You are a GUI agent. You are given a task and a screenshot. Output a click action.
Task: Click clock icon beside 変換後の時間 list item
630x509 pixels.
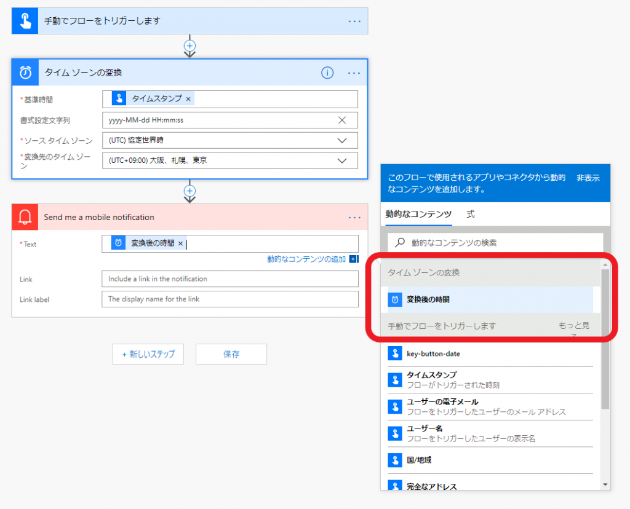click(395, 299)
